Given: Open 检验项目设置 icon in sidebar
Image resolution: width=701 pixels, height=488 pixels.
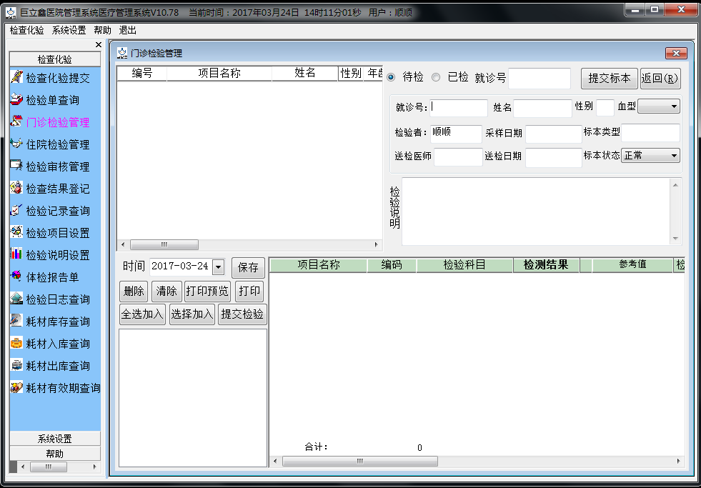Looking at the screenshot, I should pyautogui.click(x=16, y=233).
